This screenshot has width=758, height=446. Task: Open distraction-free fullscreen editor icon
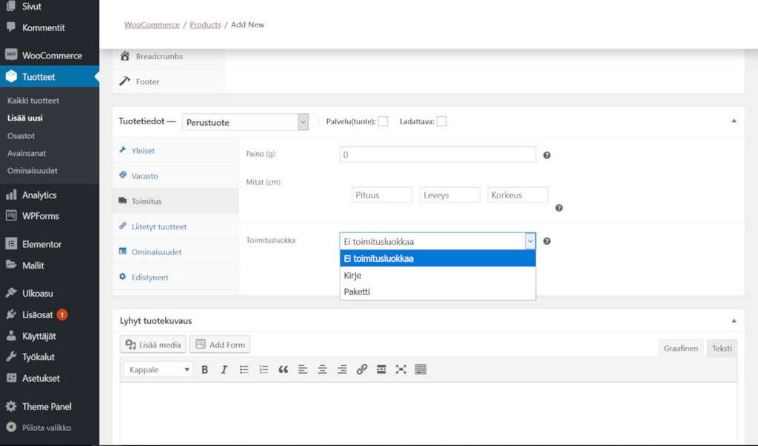pos(400,370)
